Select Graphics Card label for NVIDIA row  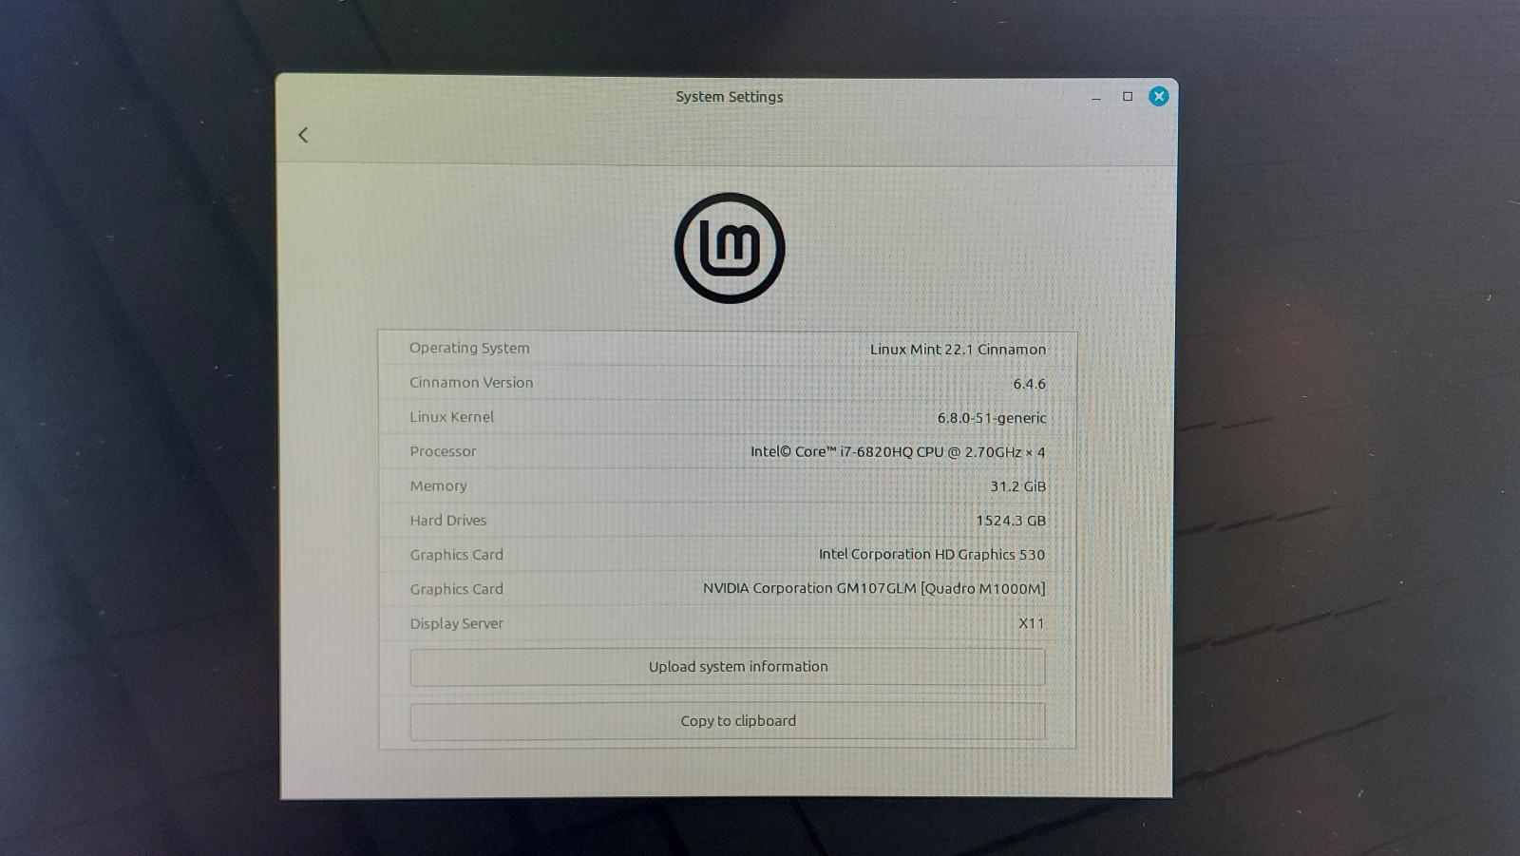tap(456, 589)
